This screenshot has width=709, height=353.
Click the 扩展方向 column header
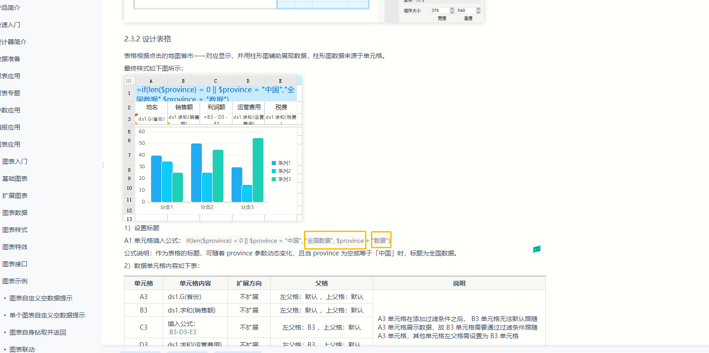[x=249, y=283]
